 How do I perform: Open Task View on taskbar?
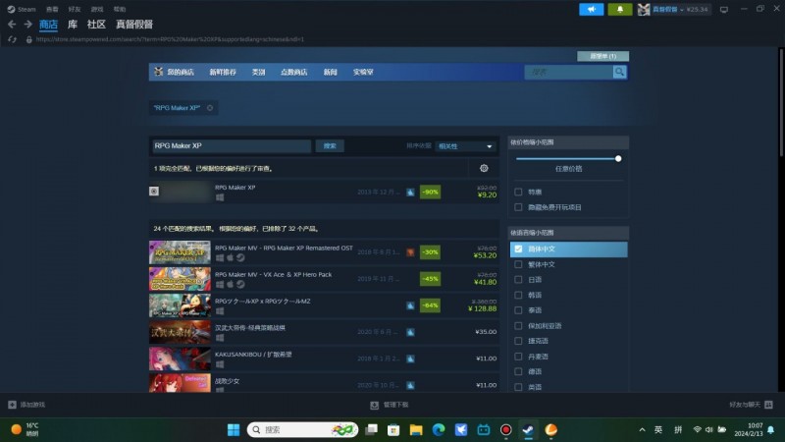pos(371,429)
